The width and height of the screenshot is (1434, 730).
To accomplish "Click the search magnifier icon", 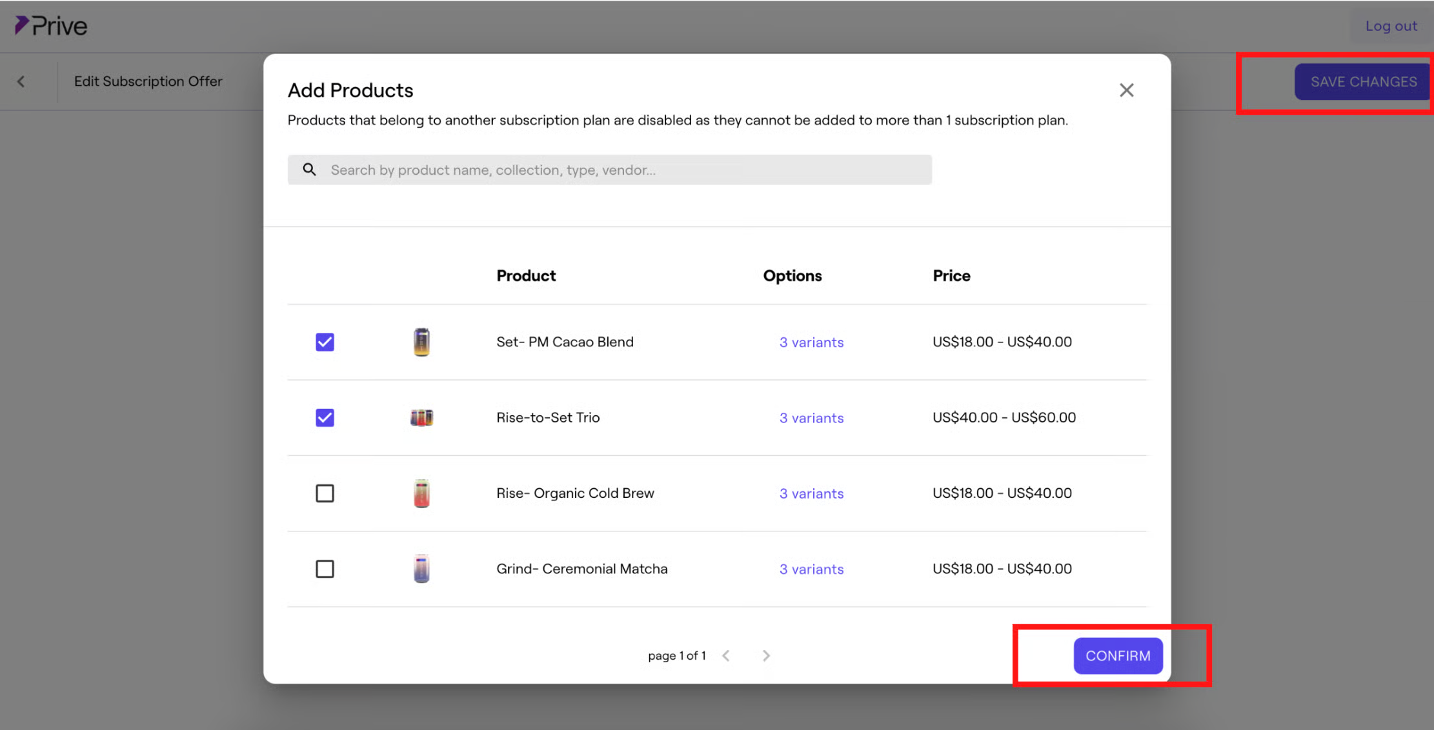I will [x=310, y=170].
